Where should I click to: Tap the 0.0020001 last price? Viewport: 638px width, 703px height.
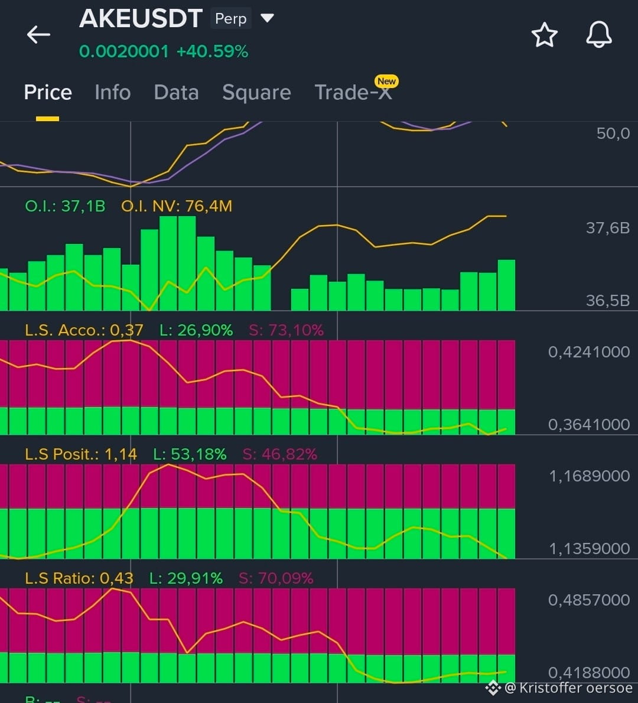coord(124,51)
